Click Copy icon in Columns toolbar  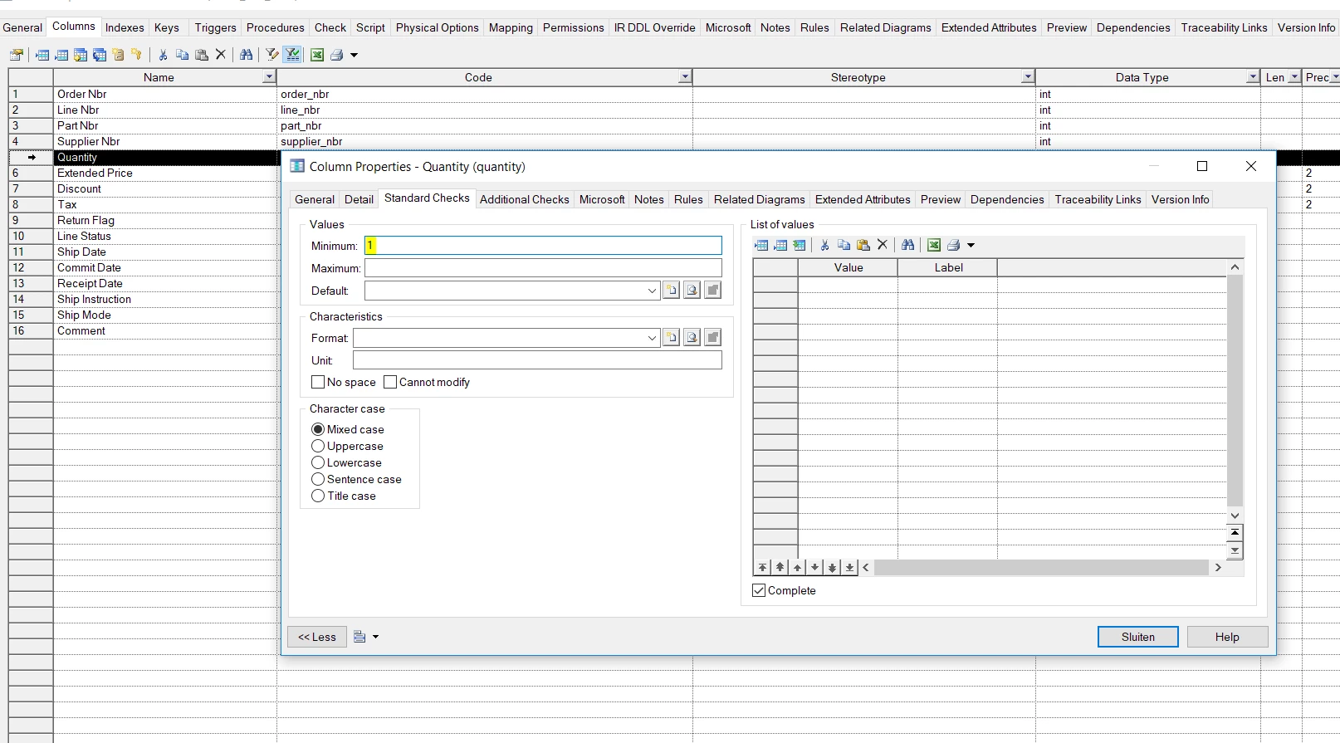coord(182,55)
